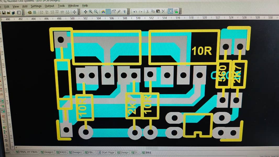Select the vertical 10R resistor on left
This screenshot has height=157, width=279.
click(x=85, y=108)
